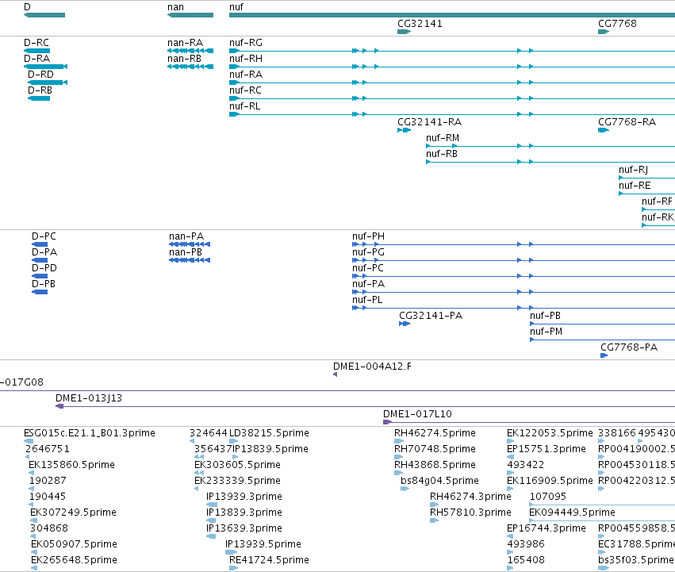
Task: Click the RE41724.5prime EST label
Action: (270, 560)
